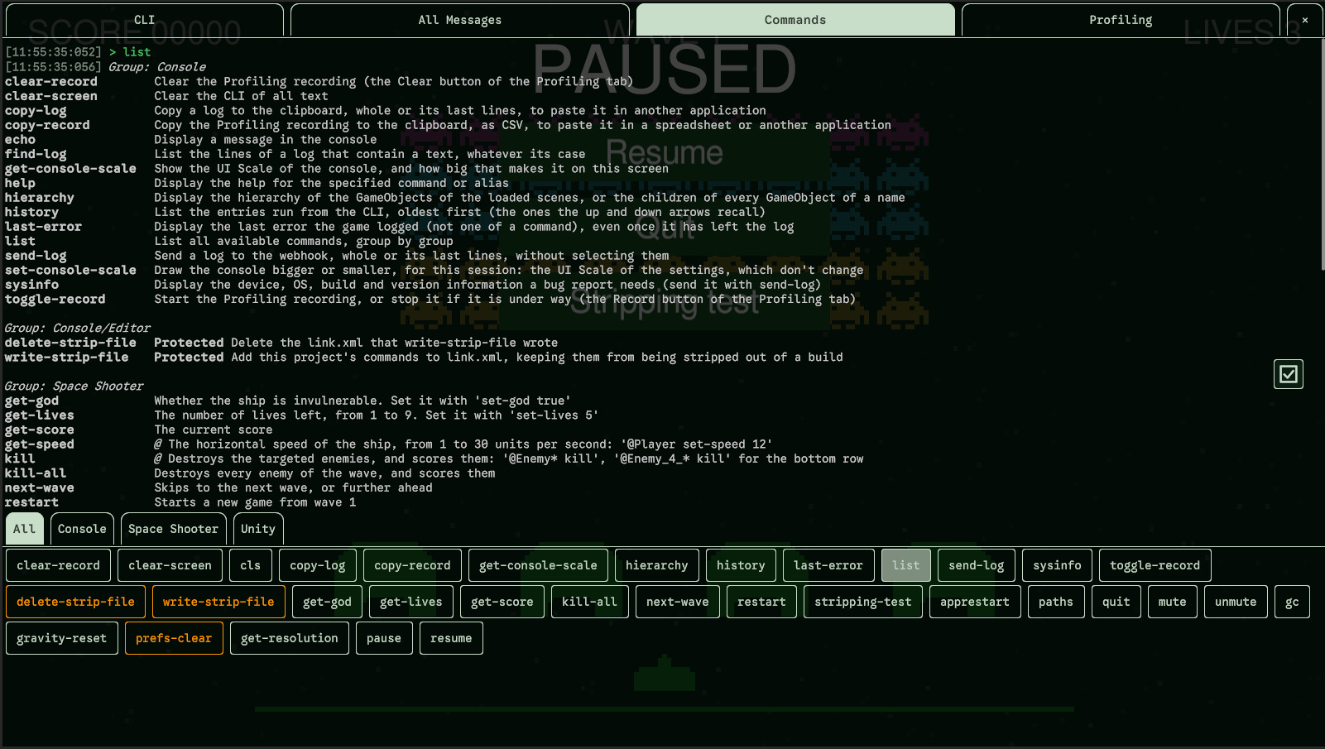Click the 'help' entry in log output
Screen dimensions: 1325x749
20,184
